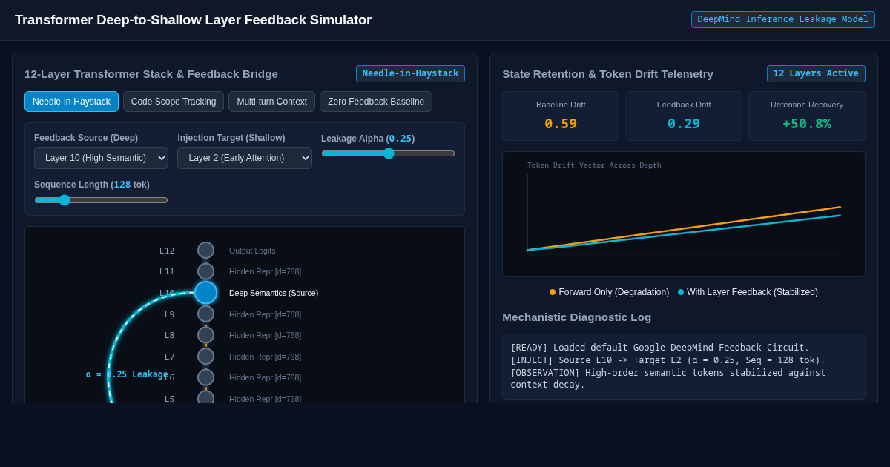Click the L12 Output Logits node

tap(205, 251)
